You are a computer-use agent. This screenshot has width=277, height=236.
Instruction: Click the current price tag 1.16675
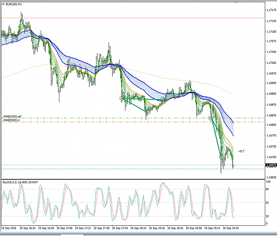pyautogui.click(x=271, y=165)
